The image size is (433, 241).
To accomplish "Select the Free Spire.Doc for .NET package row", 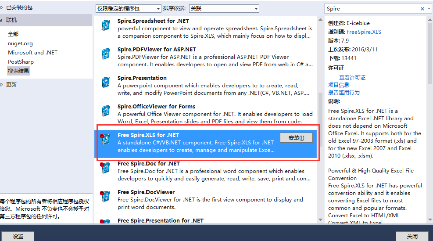I will (x=206, y=171).
